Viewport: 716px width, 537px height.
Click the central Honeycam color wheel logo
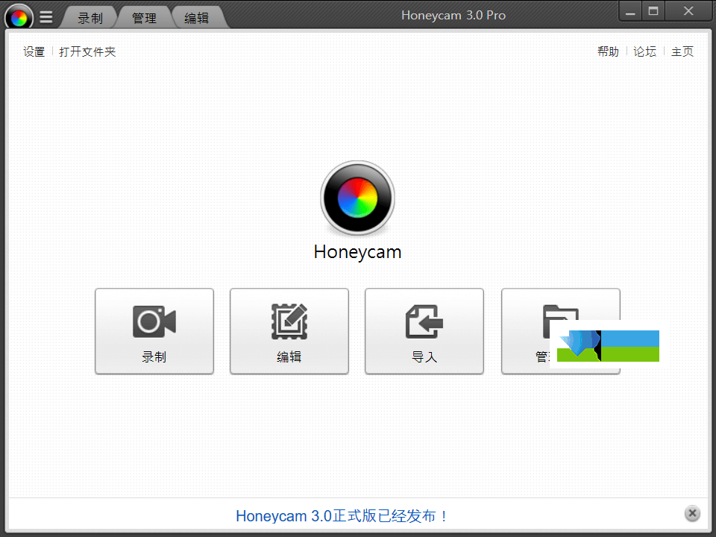click(357, 198)
